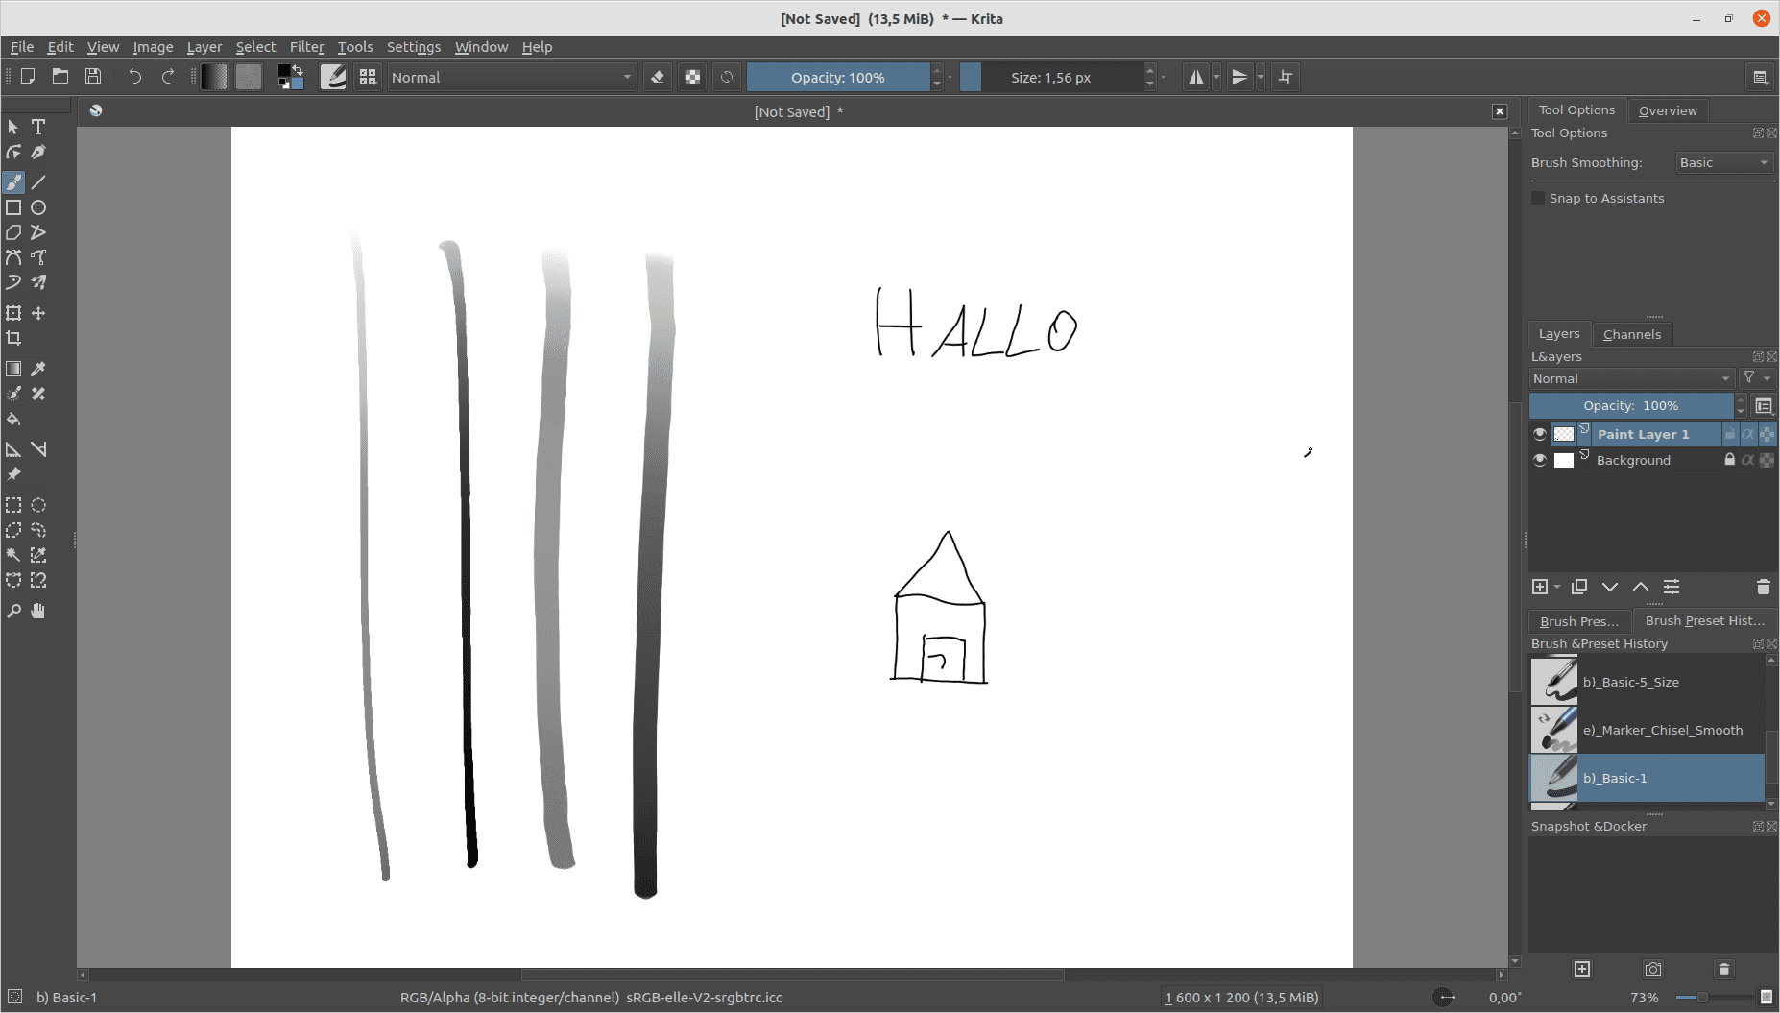Select the Text tool
Viewport: 1780px width, 1013px height.
[38, 127]
